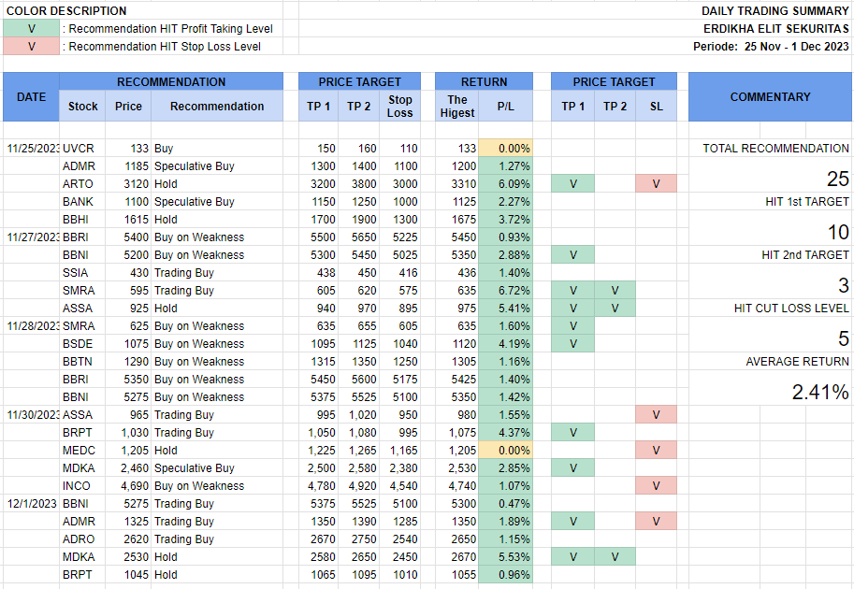Click the The Higest column header
The width and height of the screenshot is (854, 589).
456,107
